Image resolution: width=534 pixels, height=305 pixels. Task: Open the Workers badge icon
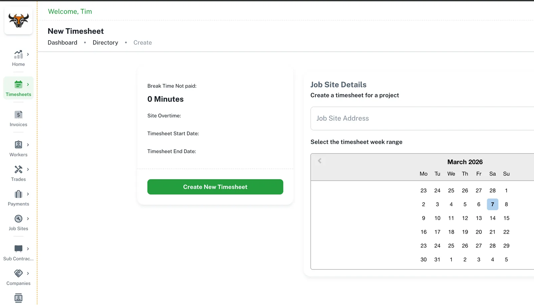18,145
